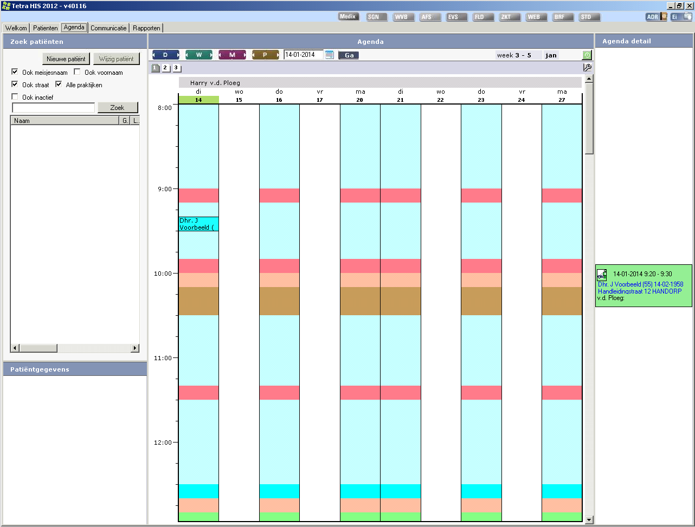Image resolution: width=695 pixels, height=527 pixels.
Task: Enable the Ook inactief checkbox
Action: coord(15,96)
